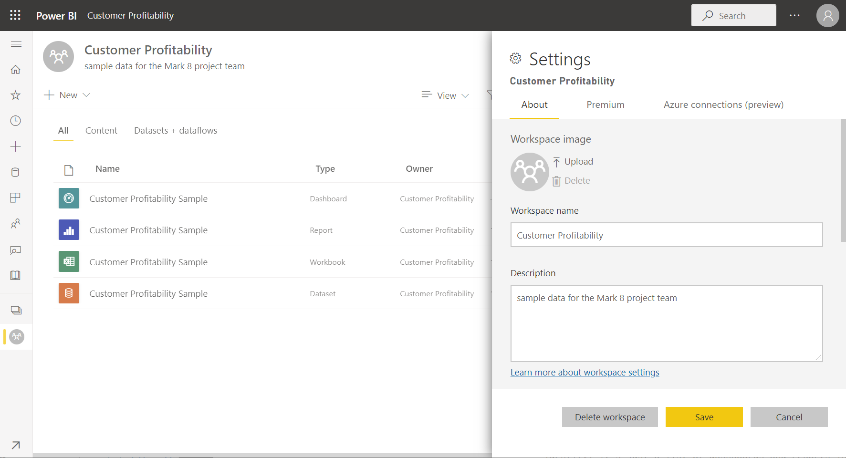846x458 pixels.
Task: Switch to the Premium settings tab
Action: 605,104
